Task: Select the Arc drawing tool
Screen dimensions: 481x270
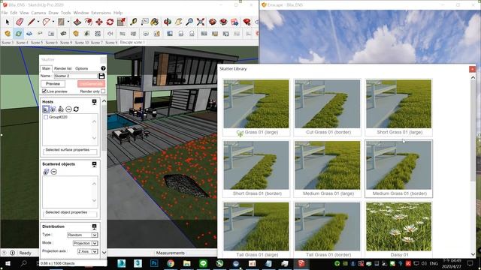Action: point(46,22)
